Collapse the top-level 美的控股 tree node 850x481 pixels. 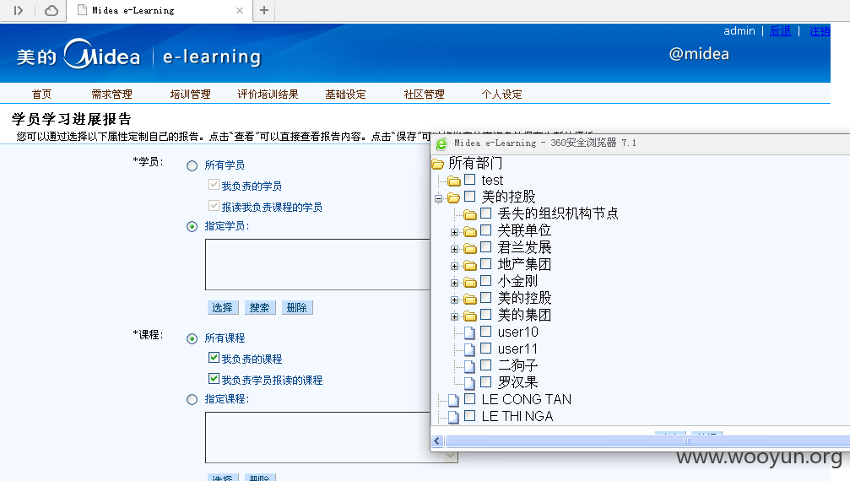[x=439, y=198]
